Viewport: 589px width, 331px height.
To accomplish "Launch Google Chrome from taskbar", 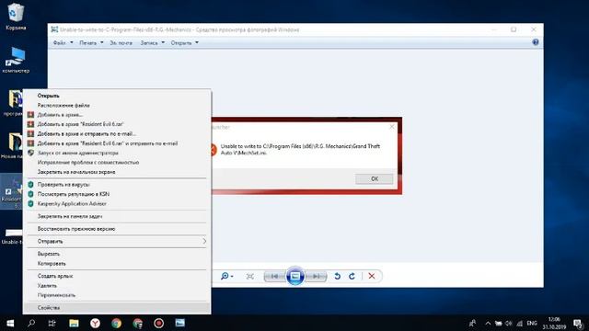I will [x=117, y=323].
